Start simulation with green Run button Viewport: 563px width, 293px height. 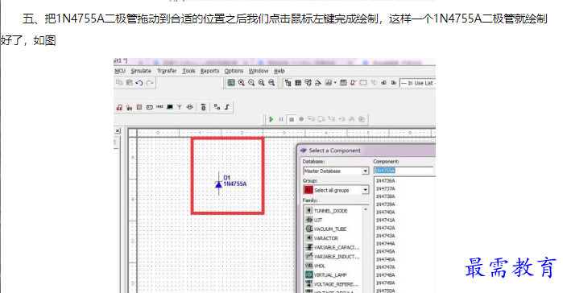pyautogui.click(x=271, y=119)
